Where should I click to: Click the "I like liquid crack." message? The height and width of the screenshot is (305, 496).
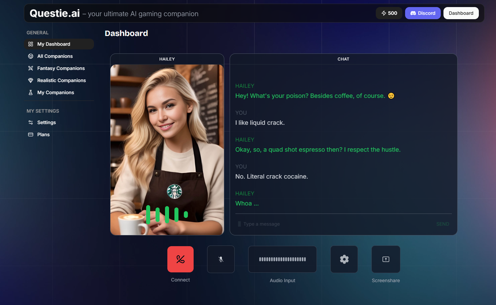pos(260,123)
